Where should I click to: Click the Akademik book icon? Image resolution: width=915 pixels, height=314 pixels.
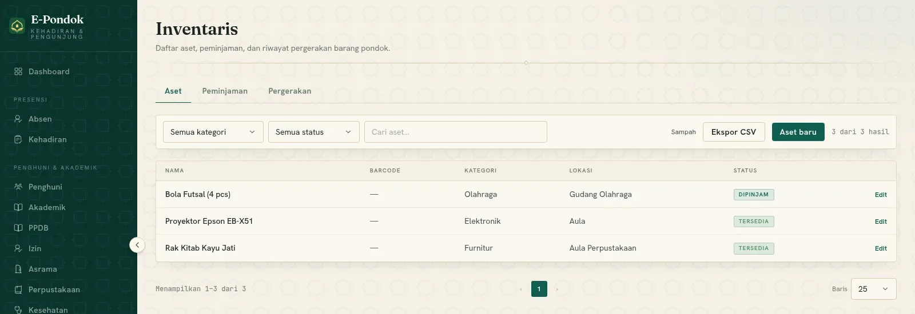(18, 207)
